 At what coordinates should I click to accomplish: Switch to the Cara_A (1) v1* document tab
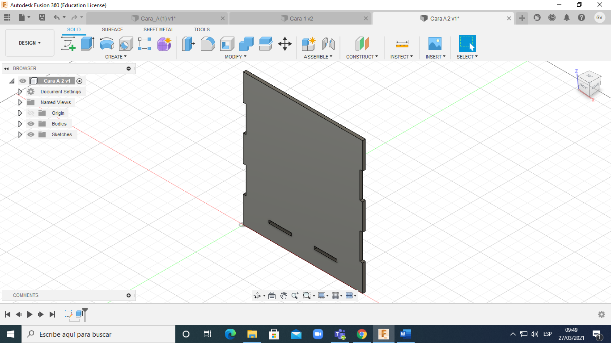[157, 18]
